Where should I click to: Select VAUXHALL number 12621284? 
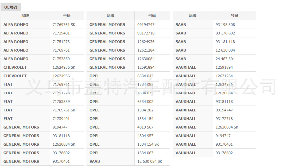(224, 76)
